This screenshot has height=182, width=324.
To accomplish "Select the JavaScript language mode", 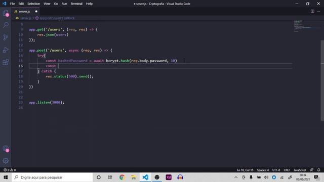I will click(x=300, y=170).
